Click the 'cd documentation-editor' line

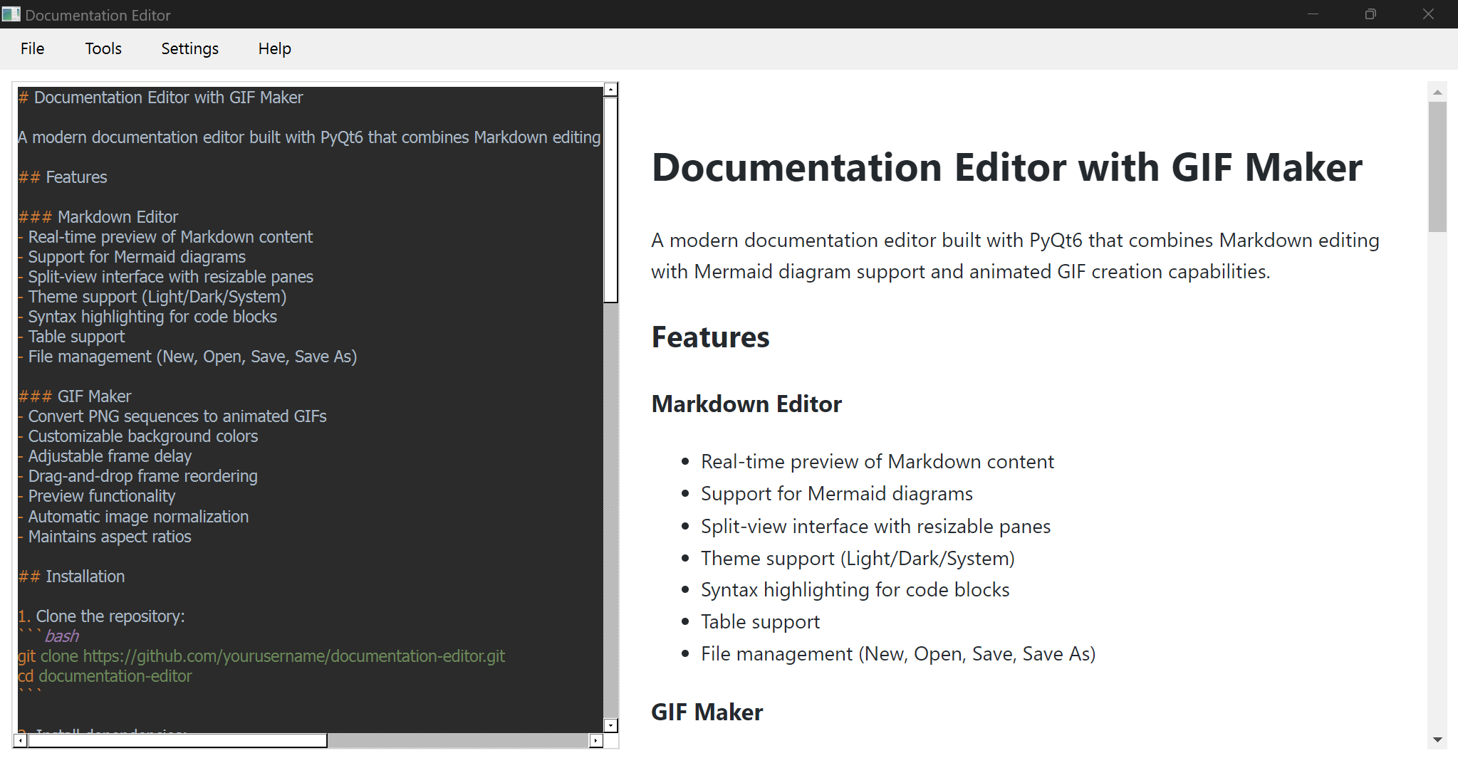[x=105, y=676]
